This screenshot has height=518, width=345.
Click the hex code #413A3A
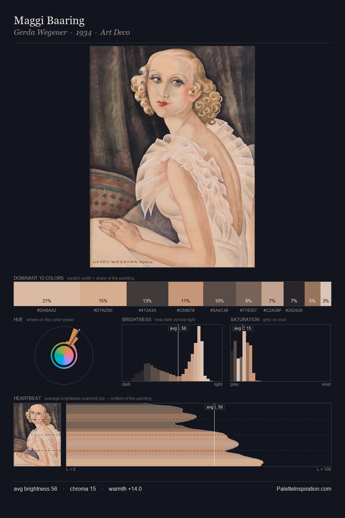147,310
